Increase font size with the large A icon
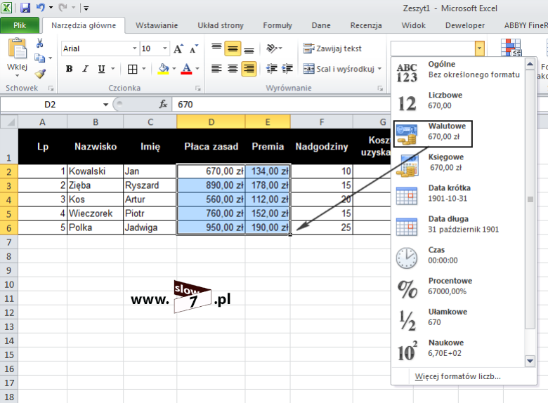Screen dimensions: 548x403 pyautogui.click(x=178, y=48)
